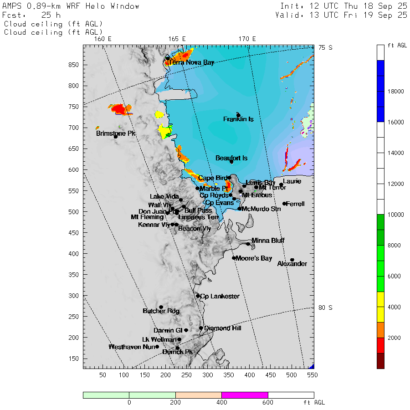Click the Cp Royds label
Viewport: 410px width, 410px height.
pos(214,195)
